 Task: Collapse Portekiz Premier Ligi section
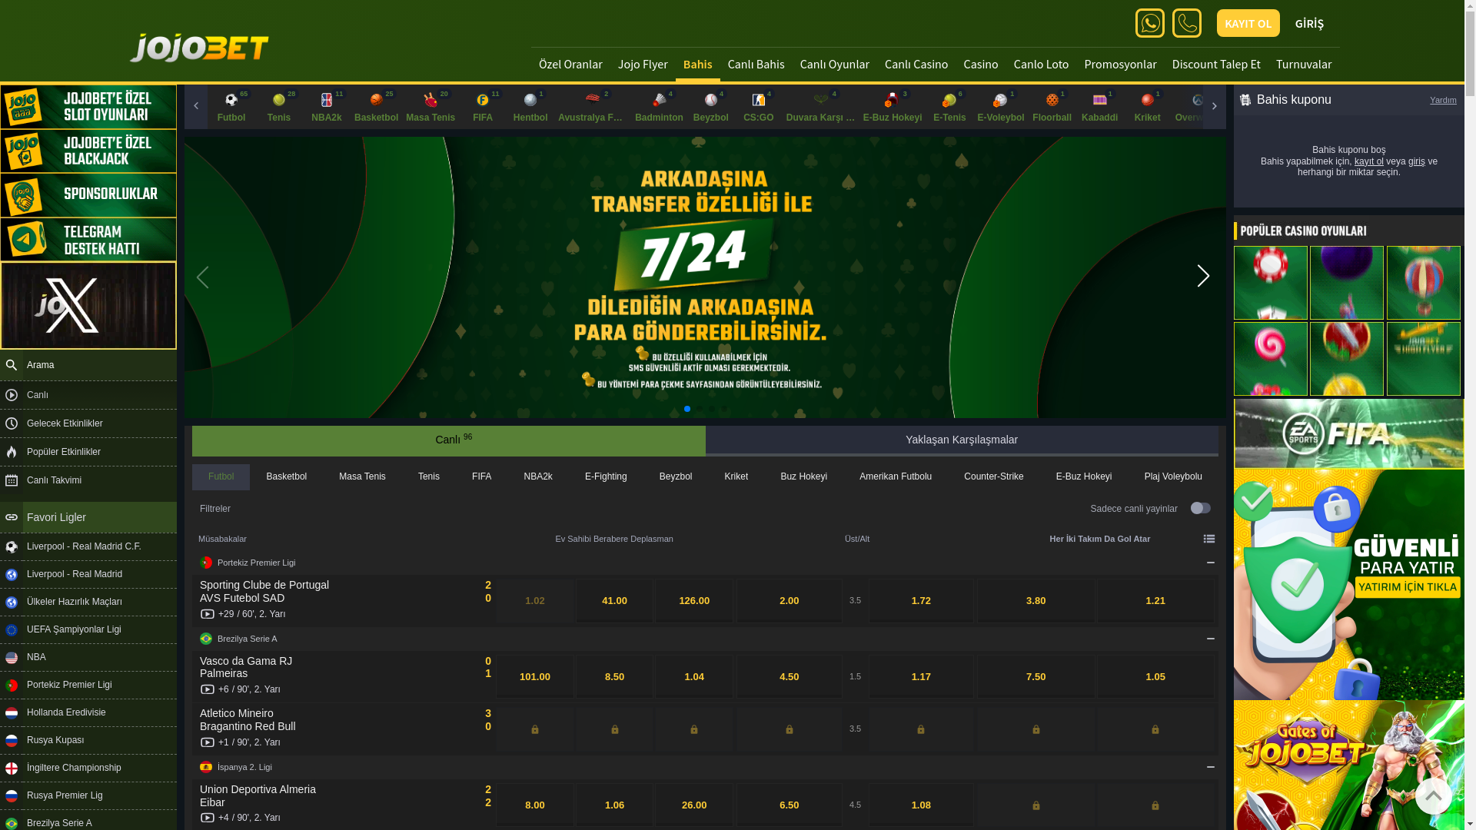pyautogui.click(x=1211, y=563)
